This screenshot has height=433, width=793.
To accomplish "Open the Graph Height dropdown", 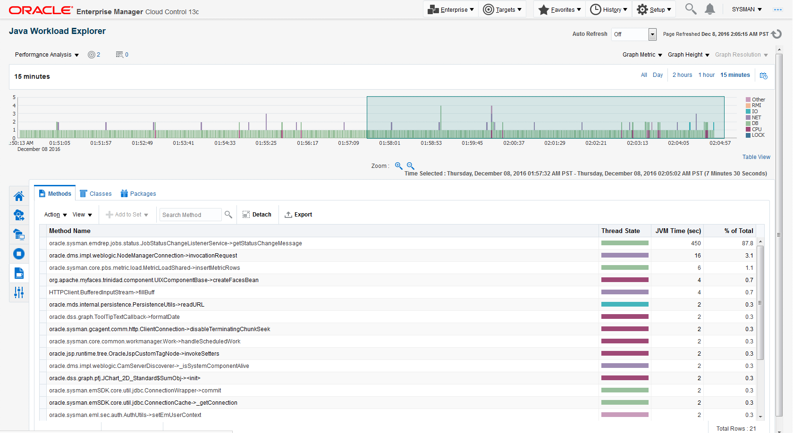I will tap(689, 55).
